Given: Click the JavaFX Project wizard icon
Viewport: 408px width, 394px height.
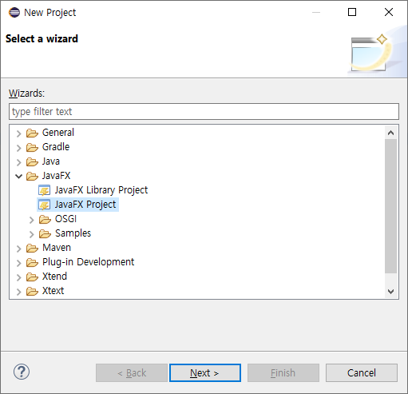Looking at the screenshot, I should (x=45, y=205).
